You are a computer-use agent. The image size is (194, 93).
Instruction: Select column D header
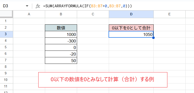point(131,14)
